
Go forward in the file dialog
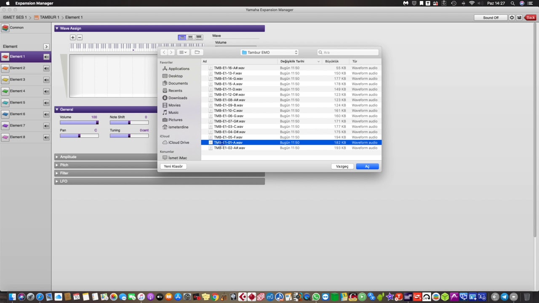coord(171,52)
